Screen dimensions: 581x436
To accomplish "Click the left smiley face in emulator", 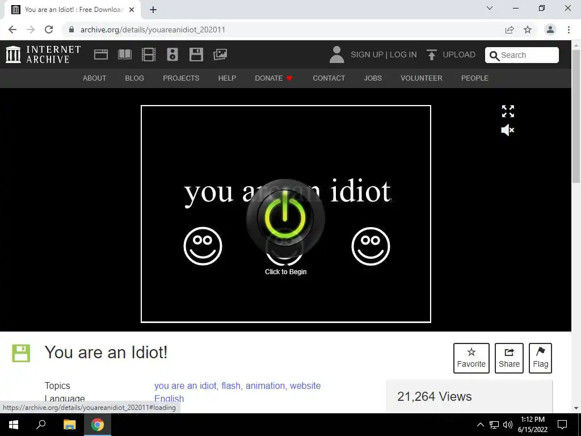I will (203, 246).
